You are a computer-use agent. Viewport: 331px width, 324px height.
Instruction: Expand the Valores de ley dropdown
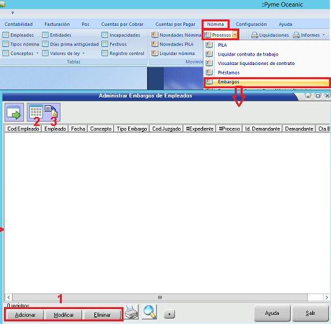(x=83, y=53)
